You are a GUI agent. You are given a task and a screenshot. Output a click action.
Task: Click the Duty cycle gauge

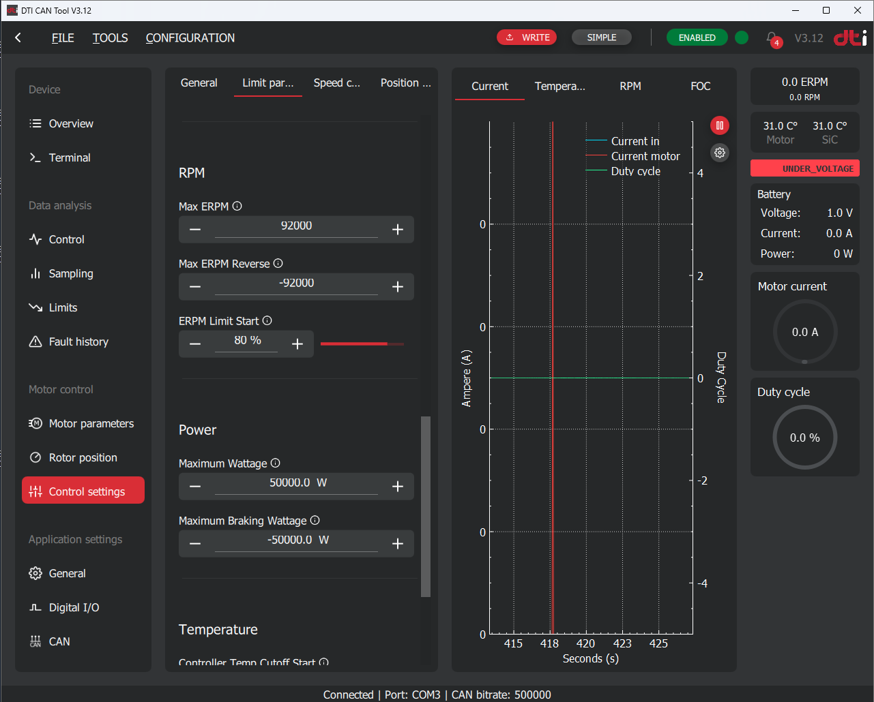[x=805, y=438]
